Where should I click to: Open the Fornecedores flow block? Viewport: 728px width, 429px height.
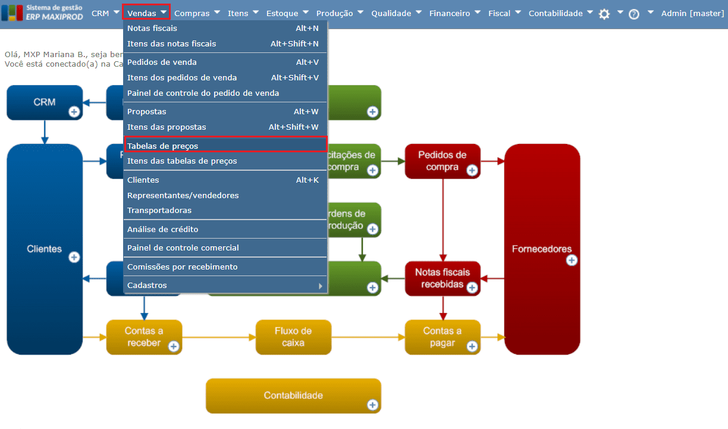(542, 249)
